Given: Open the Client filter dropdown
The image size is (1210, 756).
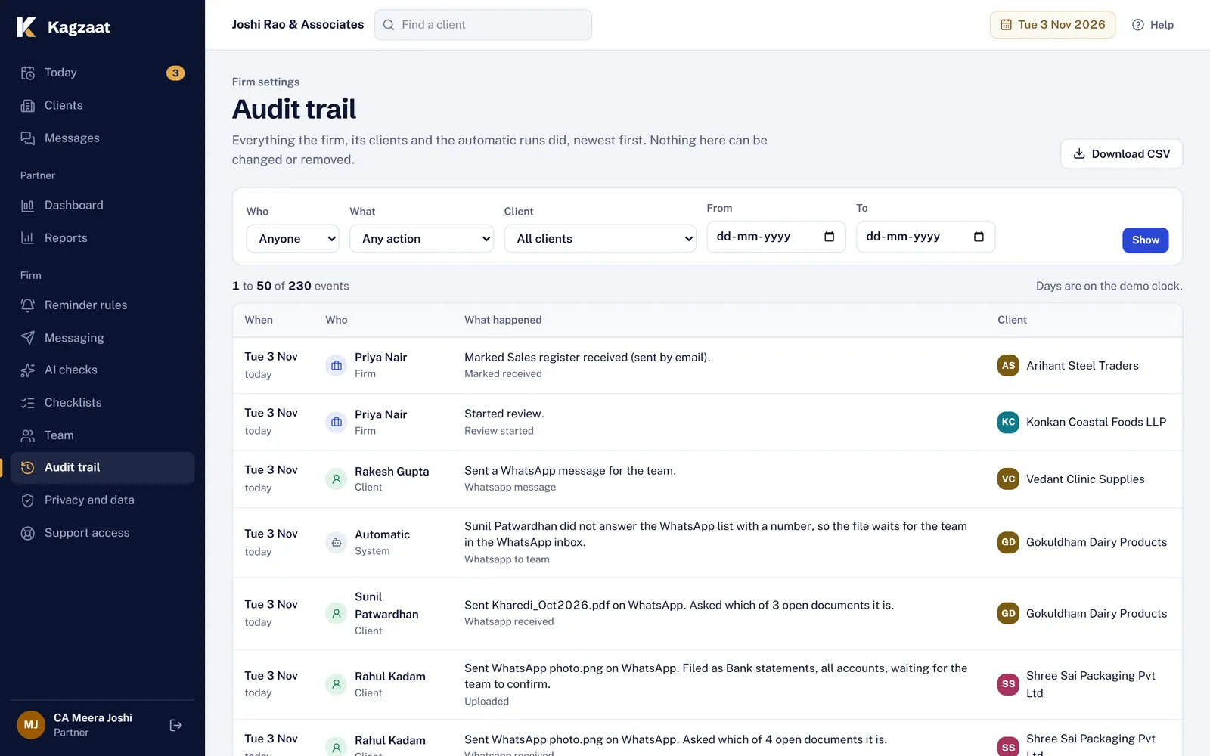Looking at the screenshot, I should 600,238.
